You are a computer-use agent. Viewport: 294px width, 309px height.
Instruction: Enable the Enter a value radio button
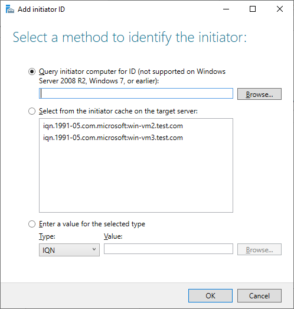tap(32, 224)
